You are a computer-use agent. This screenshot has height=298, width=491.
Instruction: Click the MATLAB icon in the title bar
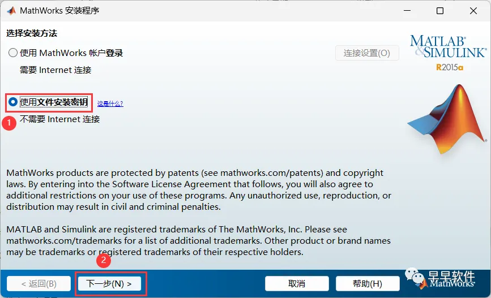tap(11, 11)
